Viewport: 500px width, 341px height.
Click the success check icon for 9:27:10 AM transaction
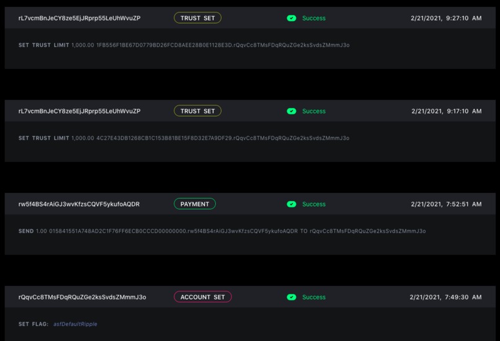point(292,18)
